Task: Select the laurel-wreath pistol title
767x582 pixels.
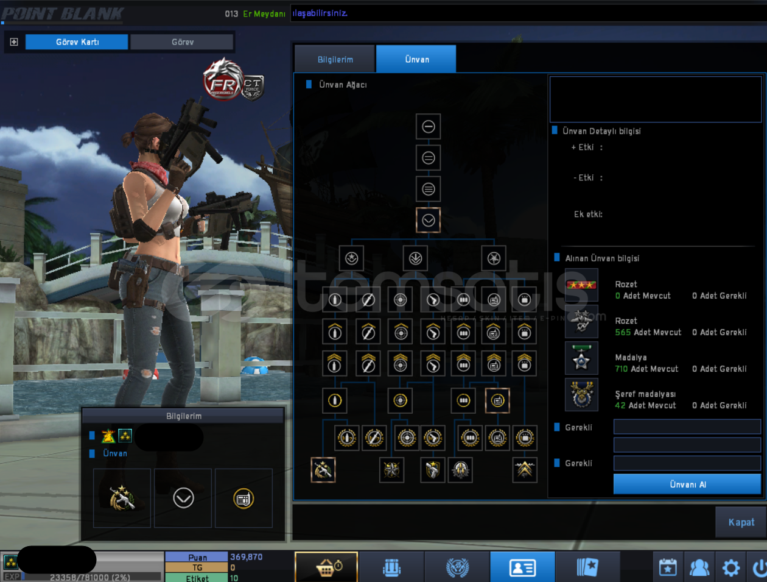Action: [x=433, y=438]
